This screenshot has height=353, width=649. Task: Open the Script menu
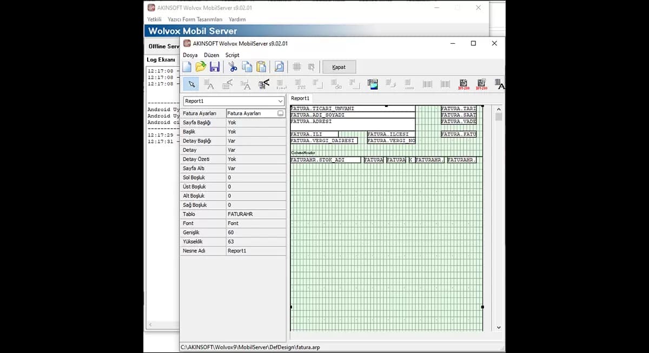(x=233, y=55)
